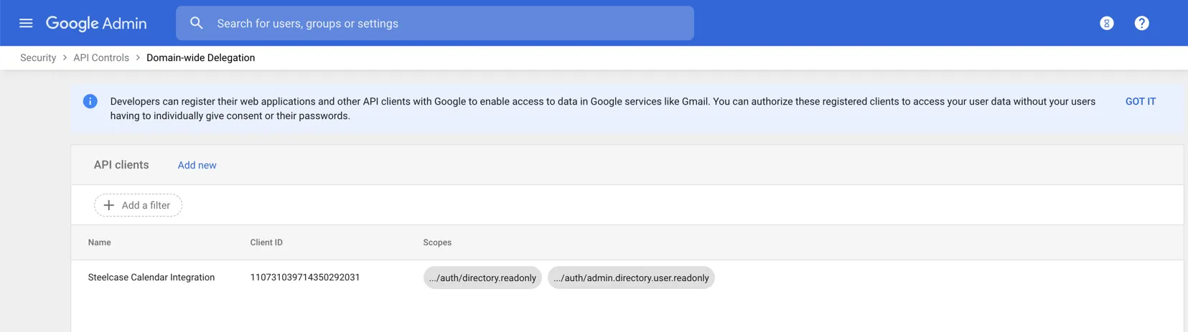
Task: Go to Security breadcrumb
Action: pyautogui.click(x=38, y=57)
